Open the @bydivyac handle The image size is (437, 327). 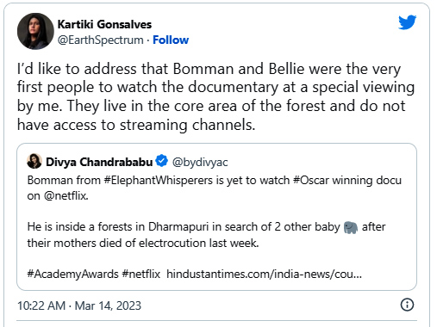(200, 163)
